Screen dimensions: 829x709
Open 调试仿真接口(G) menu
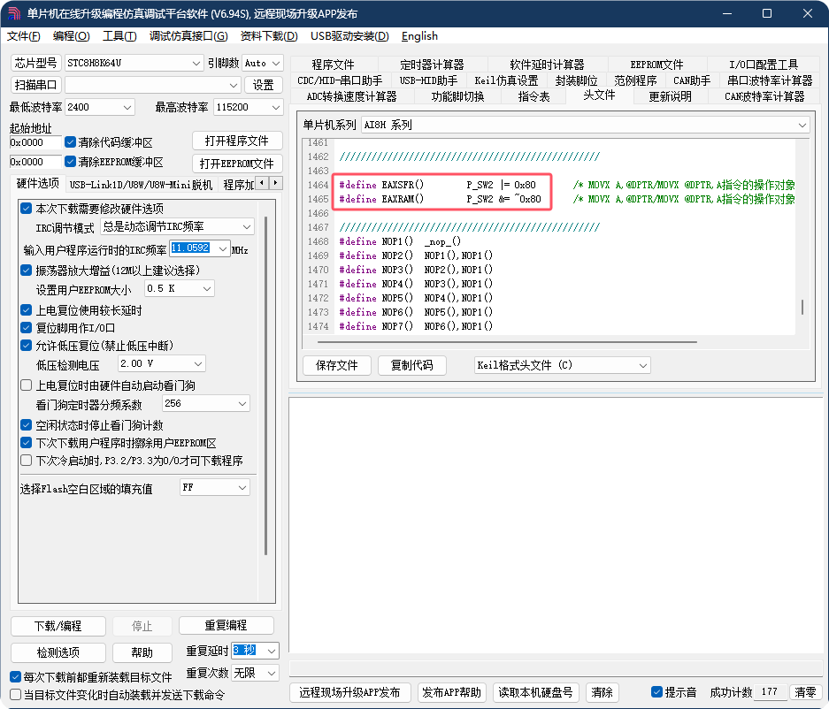[x=188, y=36]
